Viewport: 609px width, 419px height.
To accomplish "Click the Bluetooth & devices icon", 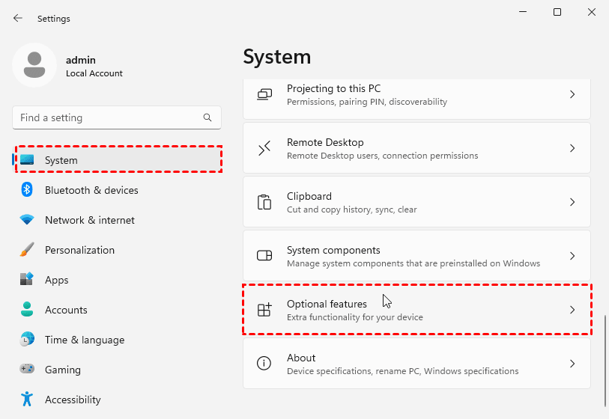I will point(27,190).
